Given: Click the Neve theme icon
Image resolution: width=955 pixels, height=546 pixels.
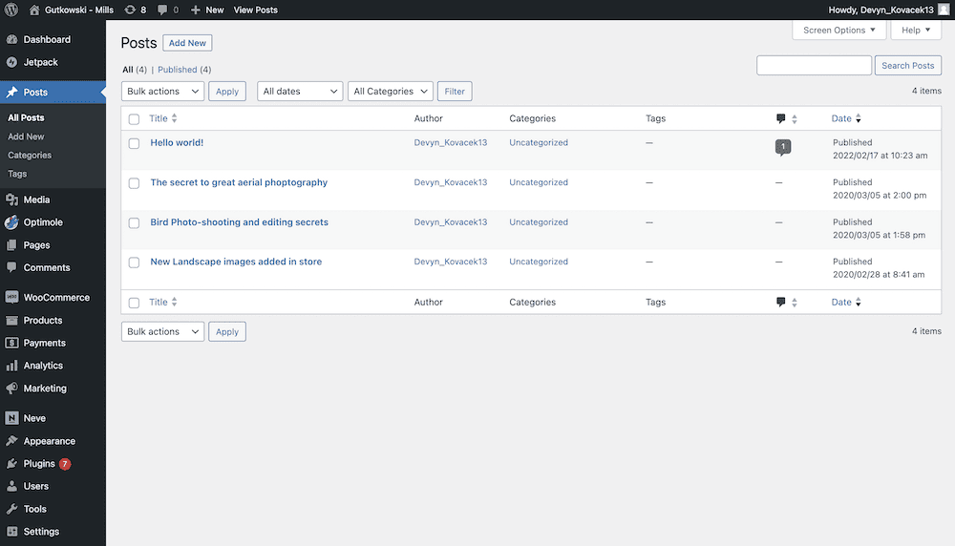Looking at the screenshot, I should pos(11,418).
